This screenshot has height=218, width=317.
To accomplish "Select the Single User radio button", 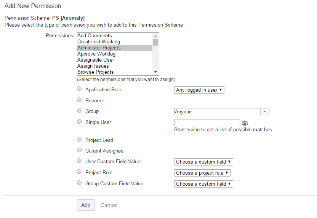I will pos(79,122).
